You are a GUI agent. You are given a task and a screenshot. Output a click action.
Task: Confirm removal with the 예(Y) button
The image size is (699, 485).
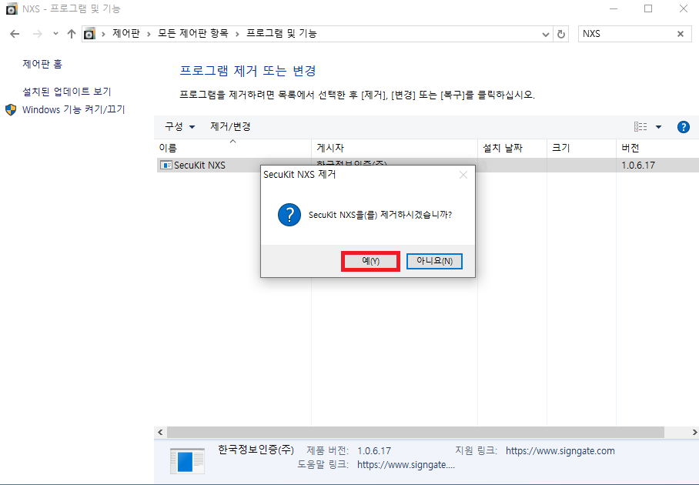coord(370,261)
